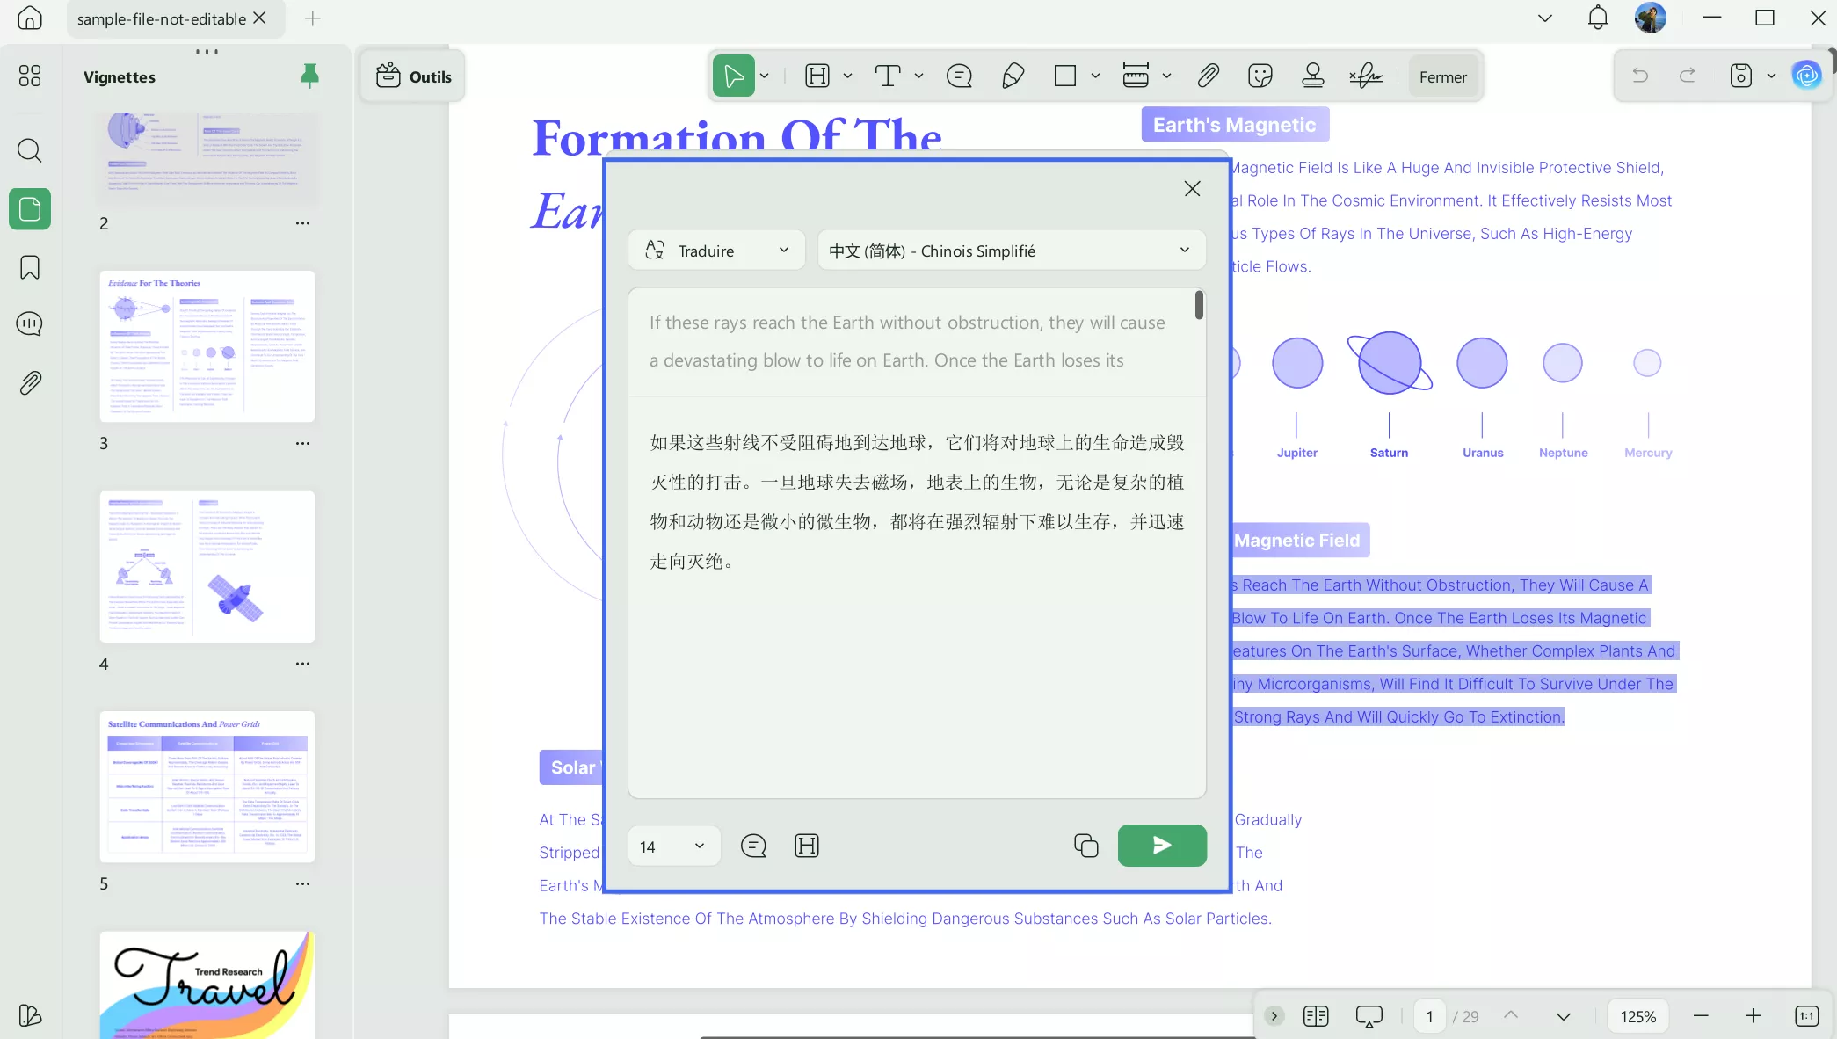Open bookmarks panel in left sidebar

pyautogui.click(x=30, y=267)
